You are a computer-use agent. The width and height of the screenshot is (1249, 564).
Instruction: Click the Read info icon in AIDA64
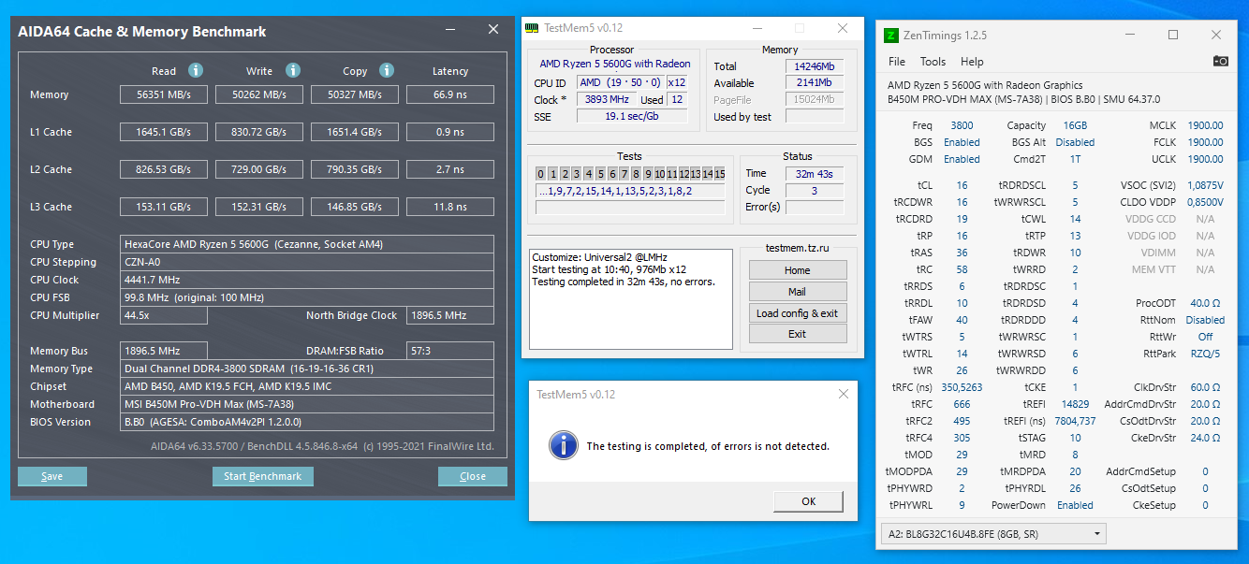coord(195,70)
